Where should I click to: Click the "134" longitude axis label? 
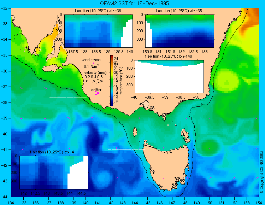tap(11, 203)
